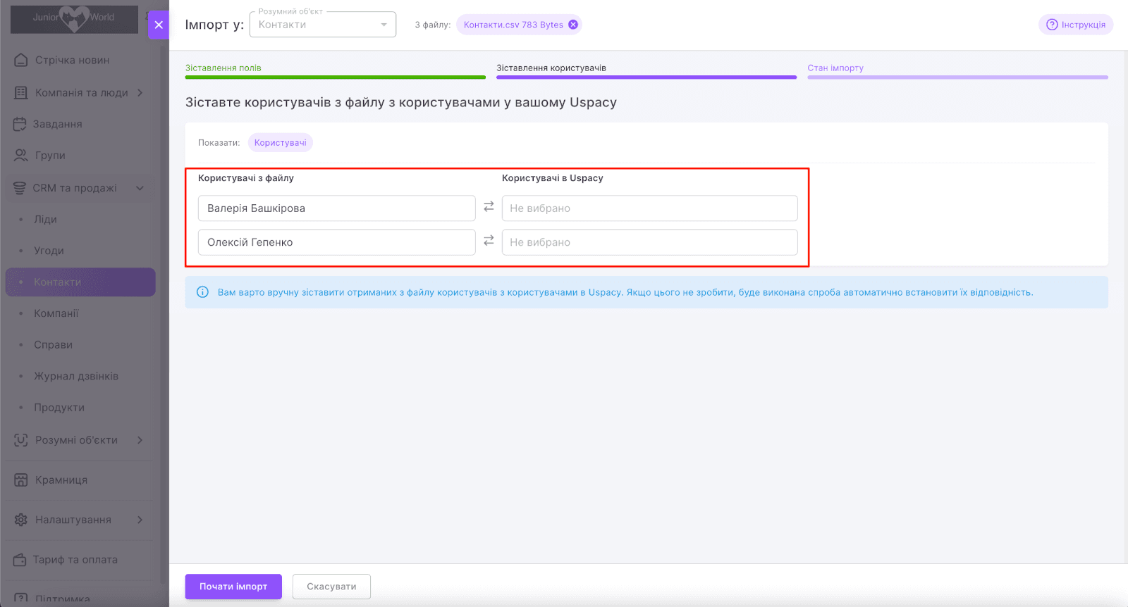
Task: Click the gear icon beside Налаштування
Action: [21, 520]
